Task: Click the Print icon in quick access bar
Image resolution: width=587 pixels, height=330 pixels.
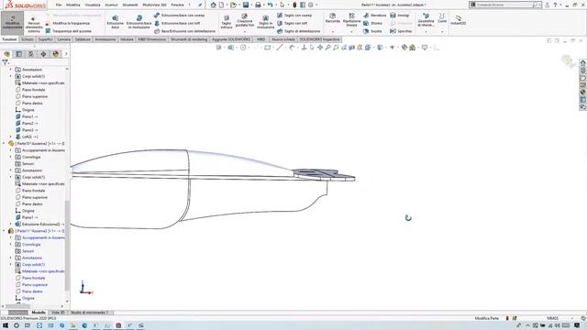Action: pos(258,5)
